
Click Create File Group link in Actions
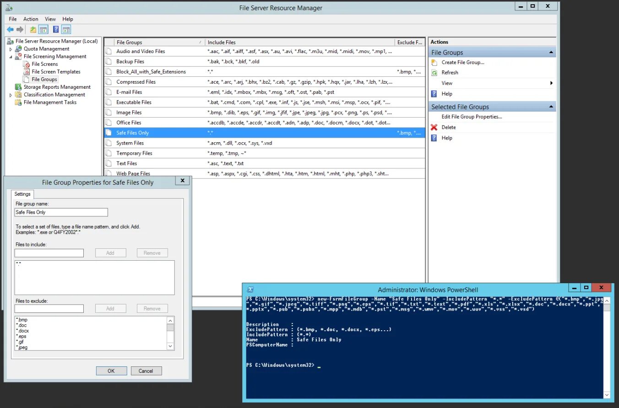(x=463, y=62)
